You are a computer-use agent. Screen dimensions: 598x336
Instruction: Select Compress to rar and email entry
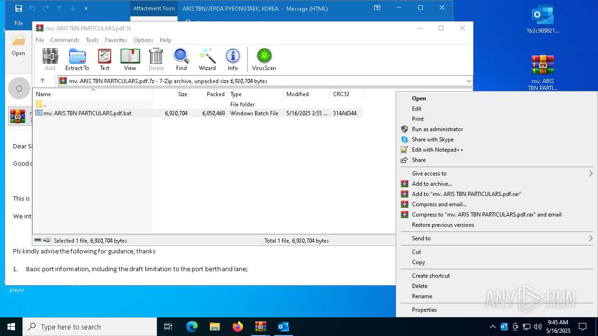click(497, 214)
